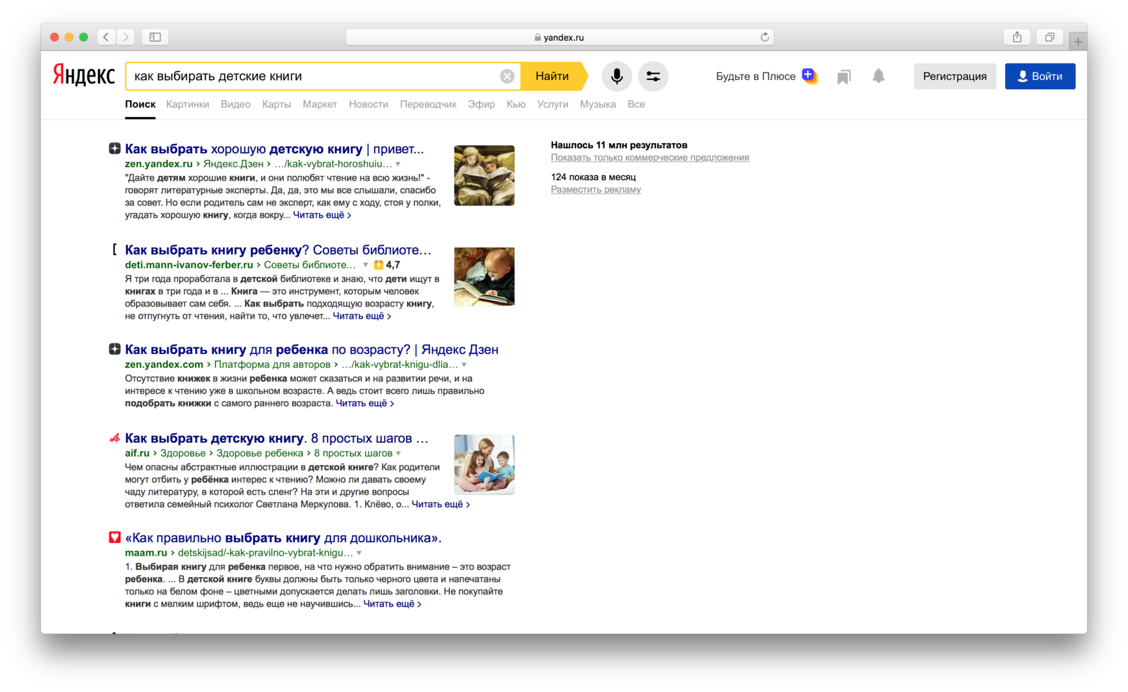Screen dimensions: 1128x692
Task: Click the maam.ru red favicon
Action: click(x=115, y=537)
